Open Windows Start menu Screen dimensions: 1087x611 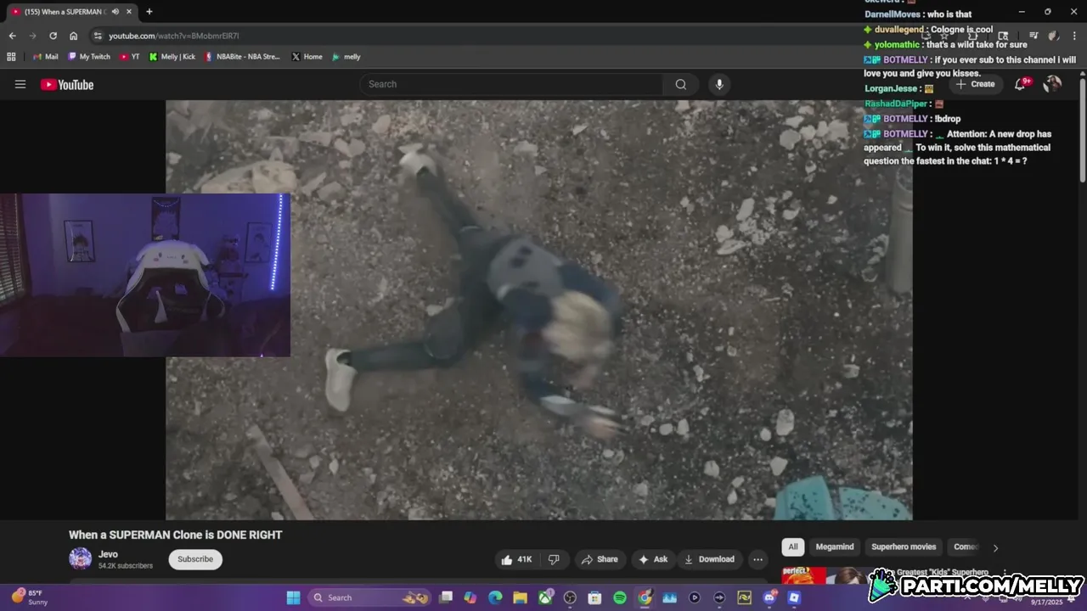[293, 597]
